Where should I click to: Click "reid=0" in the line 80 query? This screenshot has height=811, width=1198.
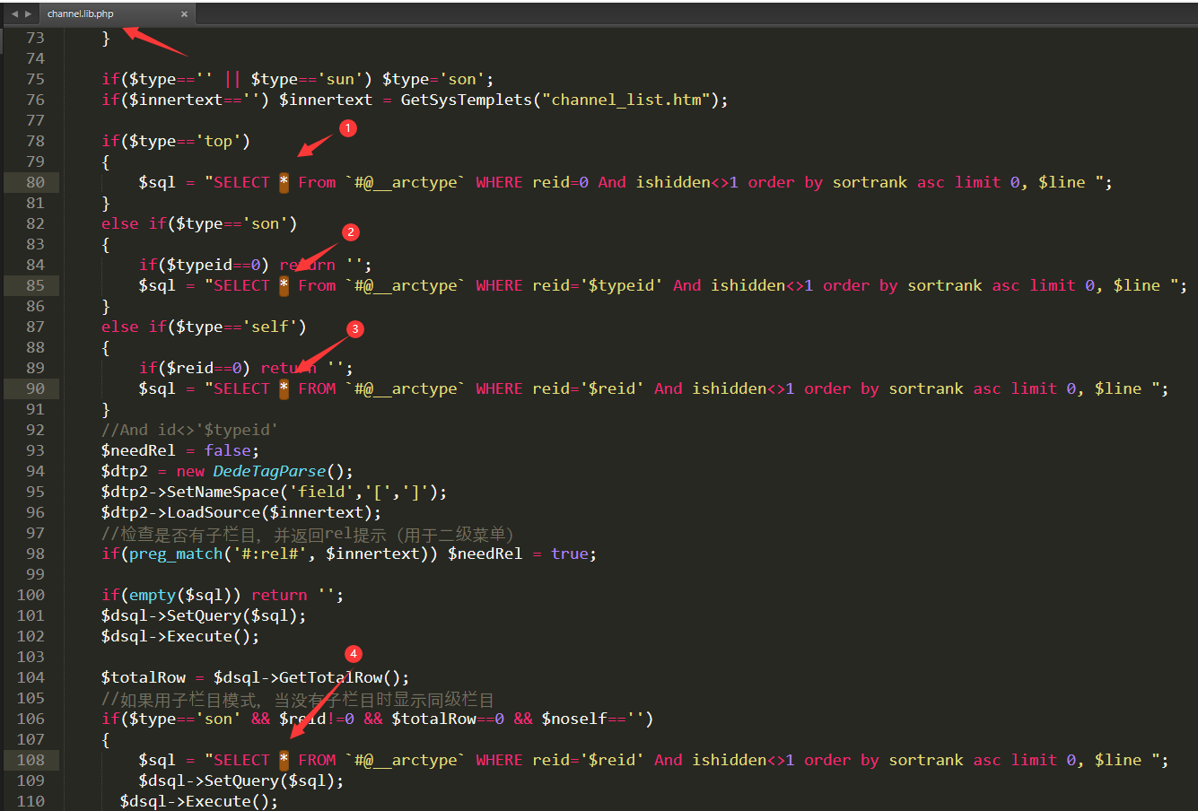[561, 182]
